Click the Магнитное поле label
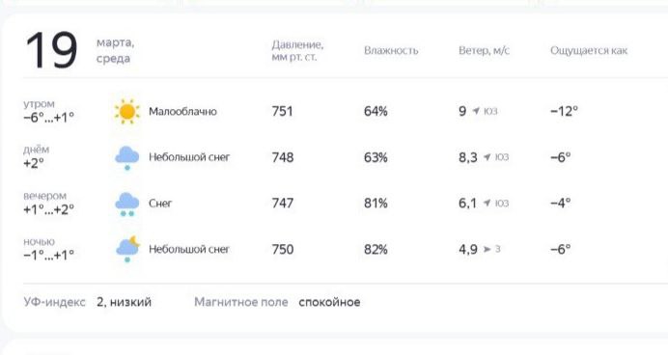 click(x=241, y=302)
